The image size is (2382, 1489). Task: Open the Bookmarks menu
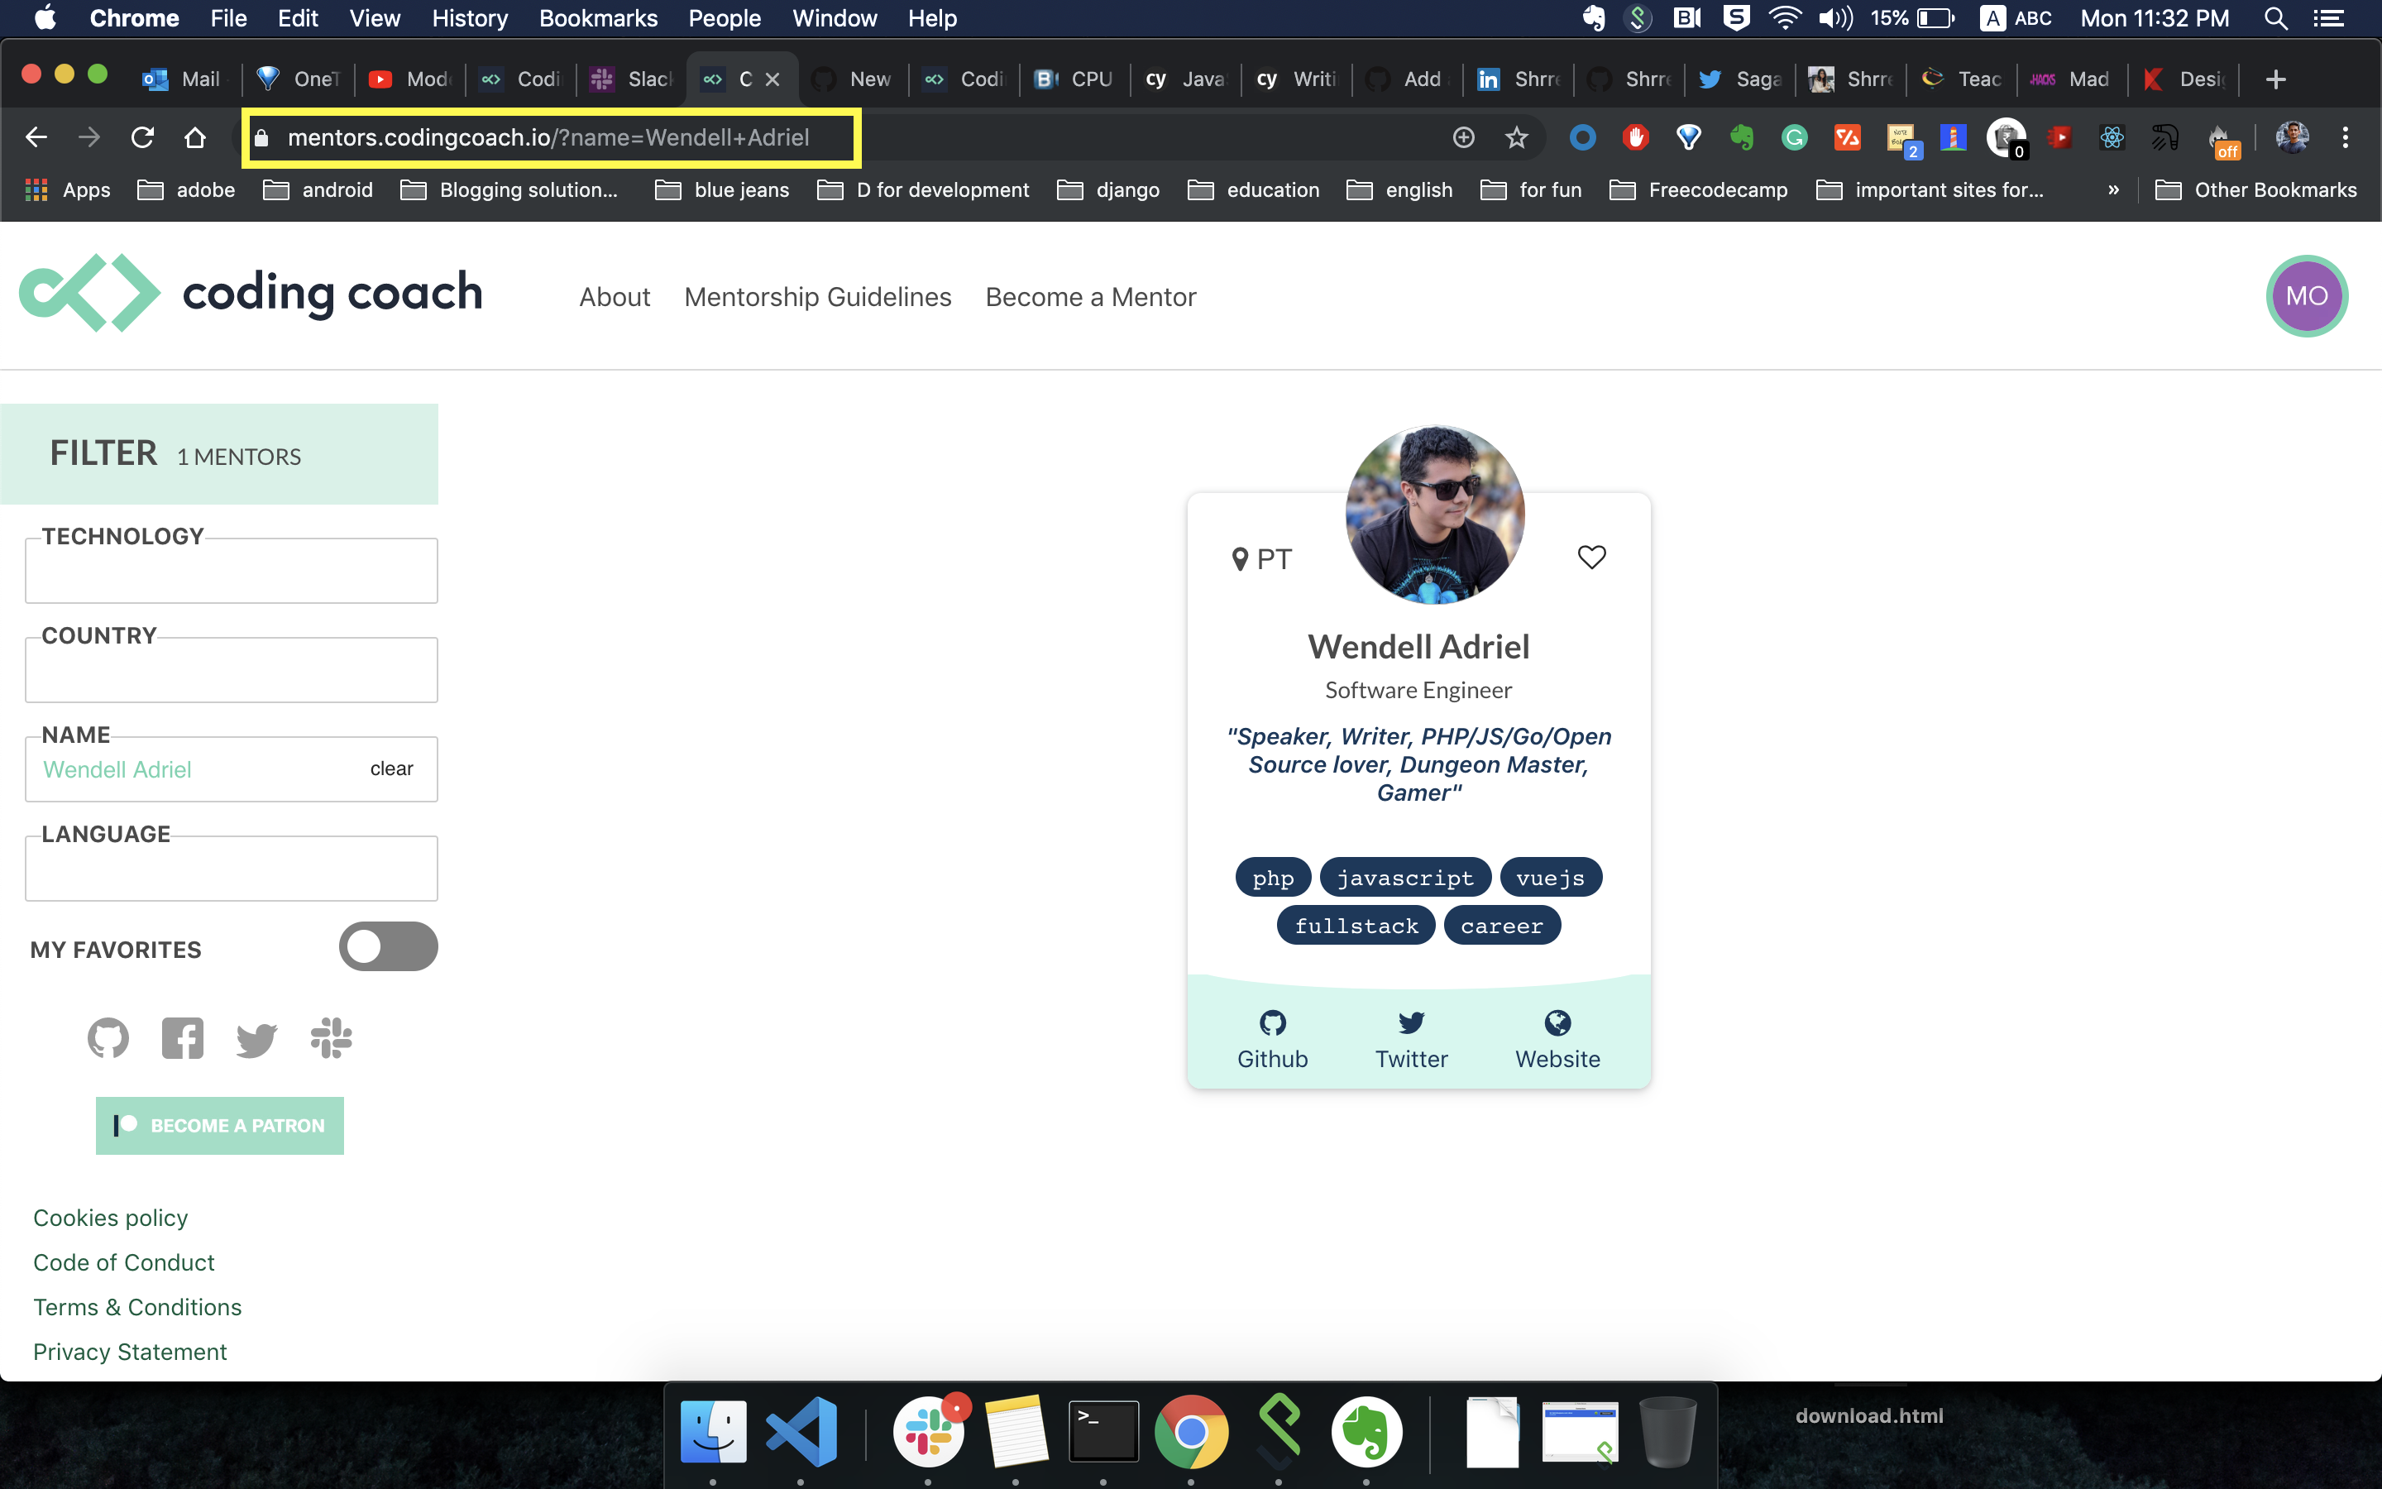click(x=597, y=17)
